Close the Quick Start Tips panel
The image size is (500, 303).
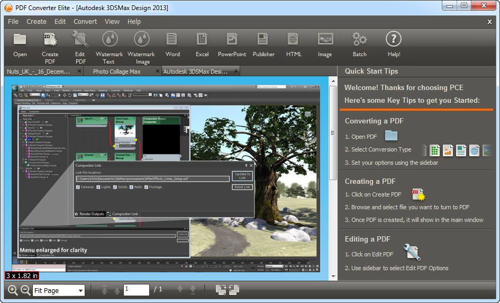pos(489,22)
